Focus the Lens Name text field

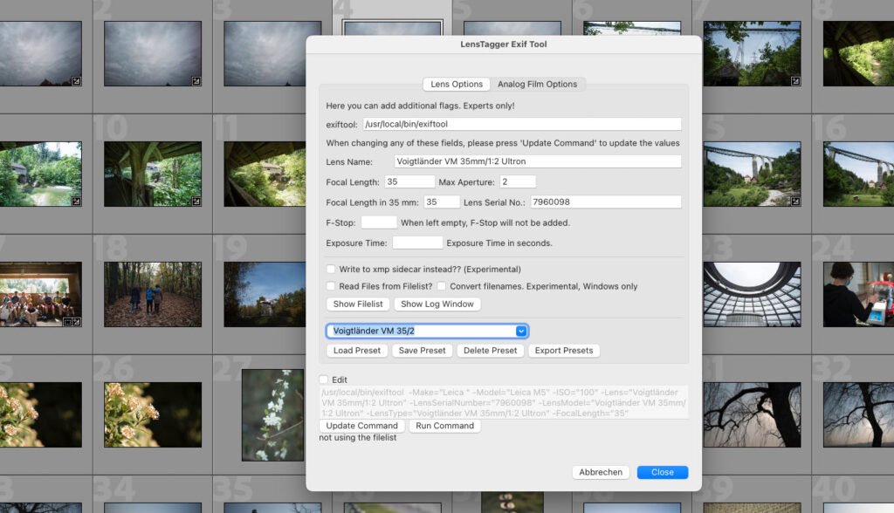click(x=537, y=161)
